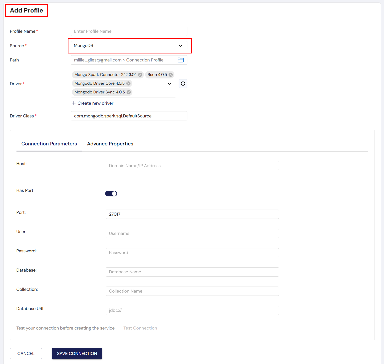Remove the Bson 4.0.5 driver chip
This screenshot has width=384, height=364.
[x=171, y=75]
